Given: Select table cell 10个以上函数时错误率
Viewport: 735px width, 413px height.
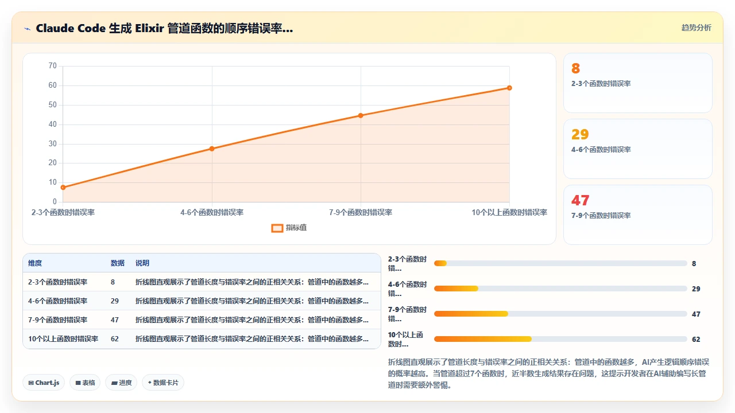Looking at the screenshot, I should click(63, 338).
